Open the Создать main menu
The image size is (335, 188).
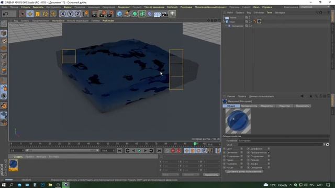pyautogui.click(x=26, y=7)
